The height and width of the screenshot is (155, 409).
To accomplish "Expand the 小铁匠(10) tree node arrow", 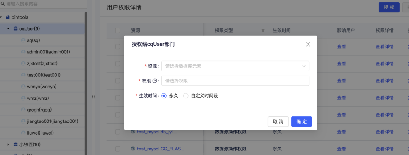I will 8,144.
